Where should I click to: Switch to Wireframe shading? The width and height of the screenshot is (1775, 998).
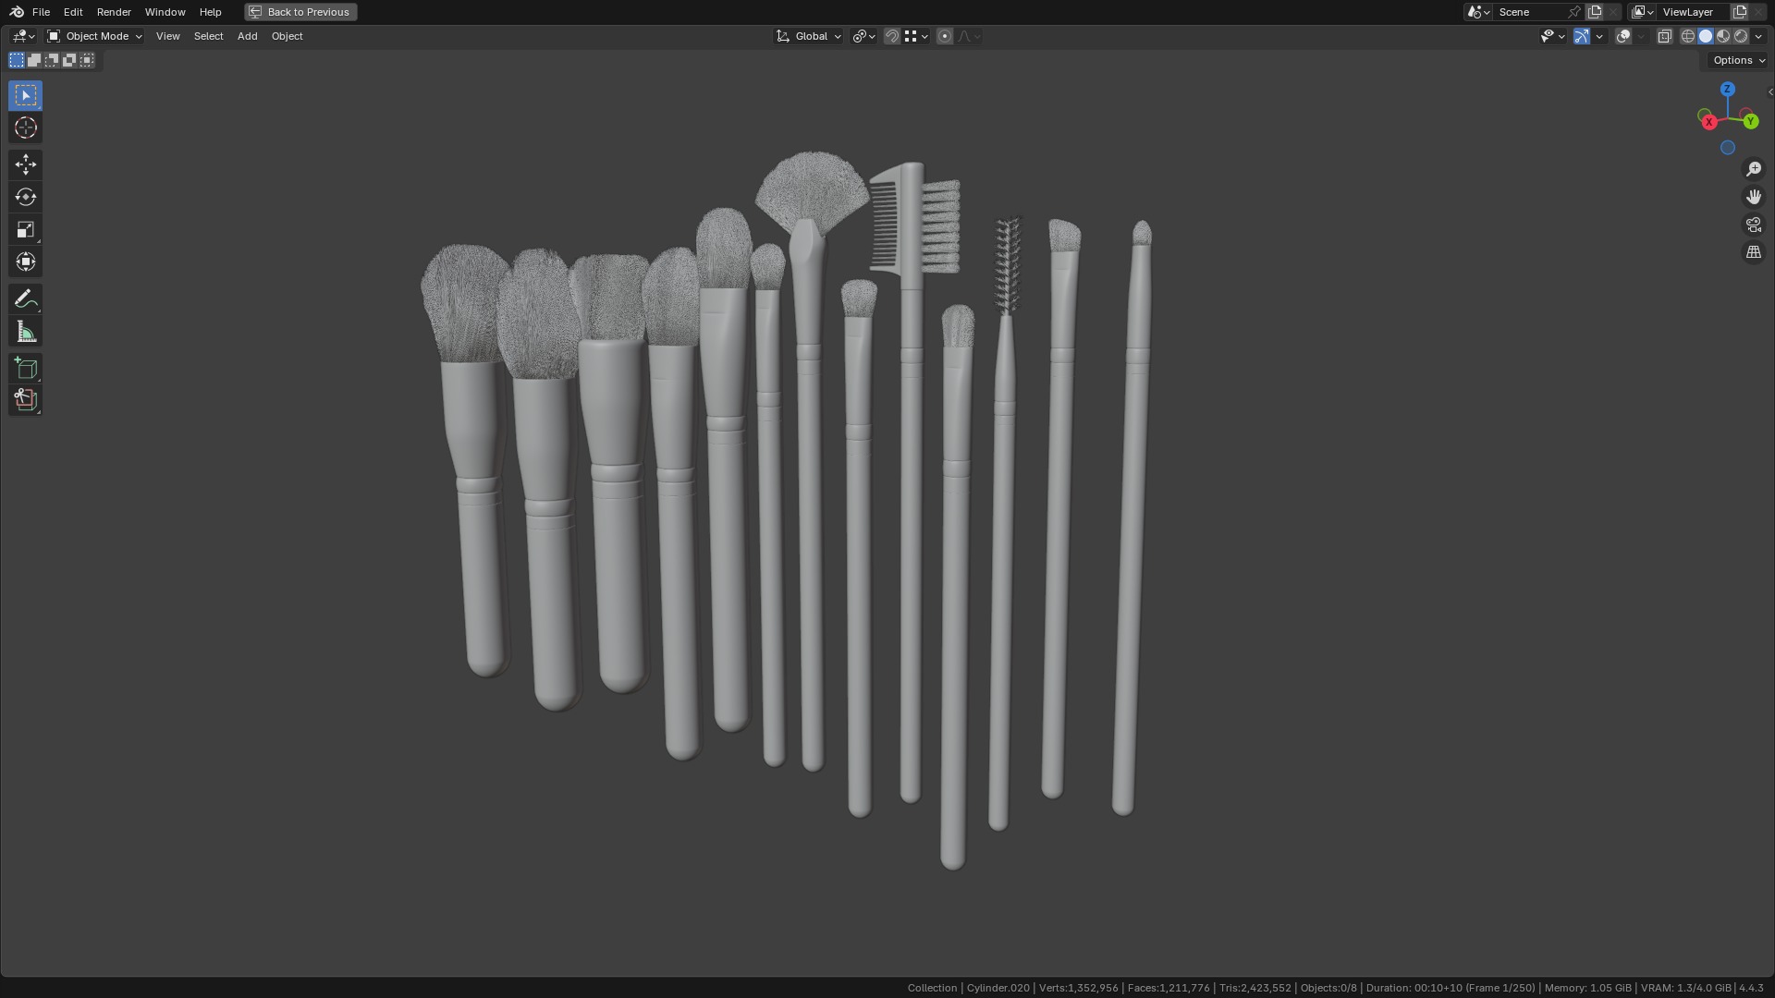click(1687, 36)
